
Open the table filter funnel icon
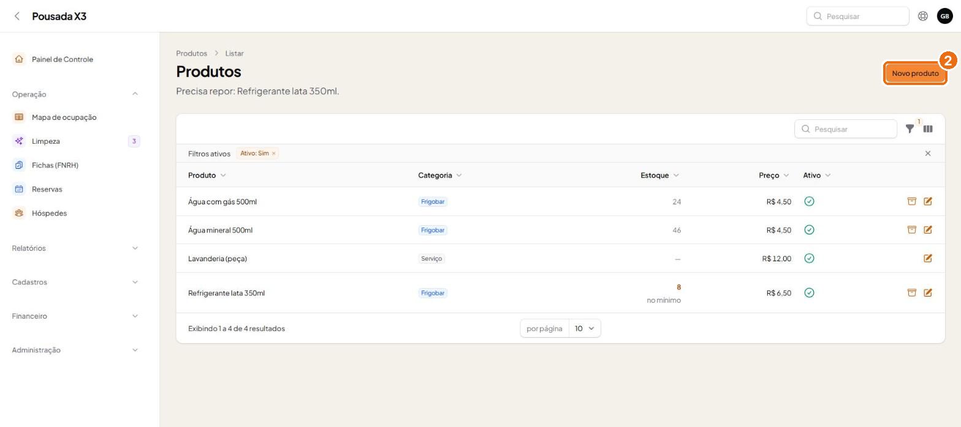point(910,129)
